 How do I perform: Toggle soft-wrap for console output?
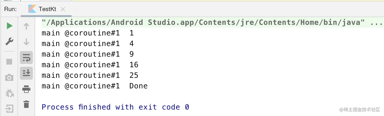(26, 58)
